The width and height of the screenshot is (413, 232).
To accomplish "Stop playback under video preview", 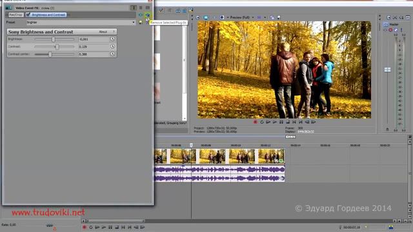I will pyautogui.click(x=288, y=122).
